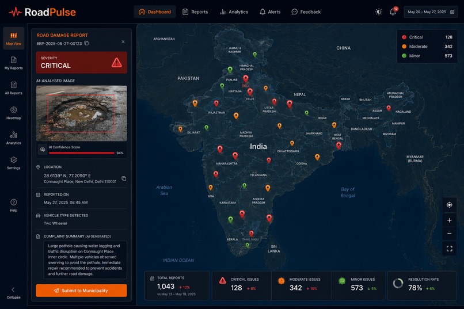The width and height of the screenshot is (464, 309).
Task: Click the Moderate Issues 342 card
Action: pyautogui.click(x=301, y=285)
